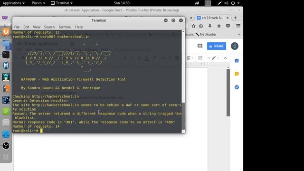304x171 pixels.
Task: Click the text 'Number of requests: 14'
Action: click(x=36, y=126)
